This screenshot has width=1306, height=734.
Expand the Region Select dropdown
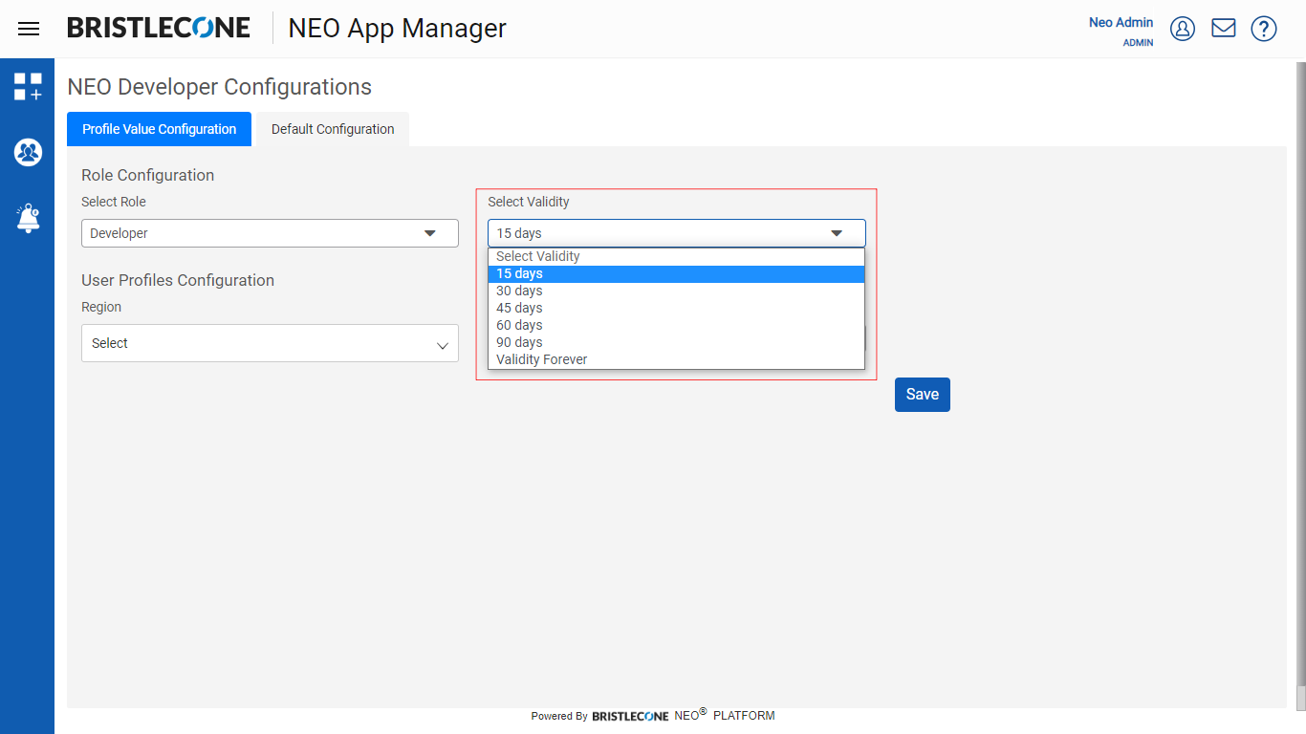coord(270,343)
